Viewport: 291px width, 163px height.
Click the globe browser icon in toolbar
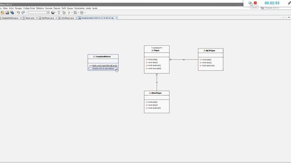click(x=53, y=13)
